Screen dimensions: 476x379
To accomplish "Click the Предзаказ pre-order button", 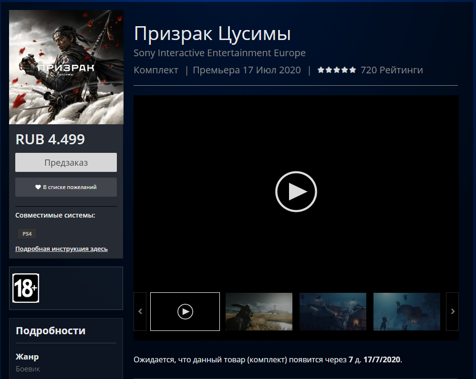I will [66, 162].
